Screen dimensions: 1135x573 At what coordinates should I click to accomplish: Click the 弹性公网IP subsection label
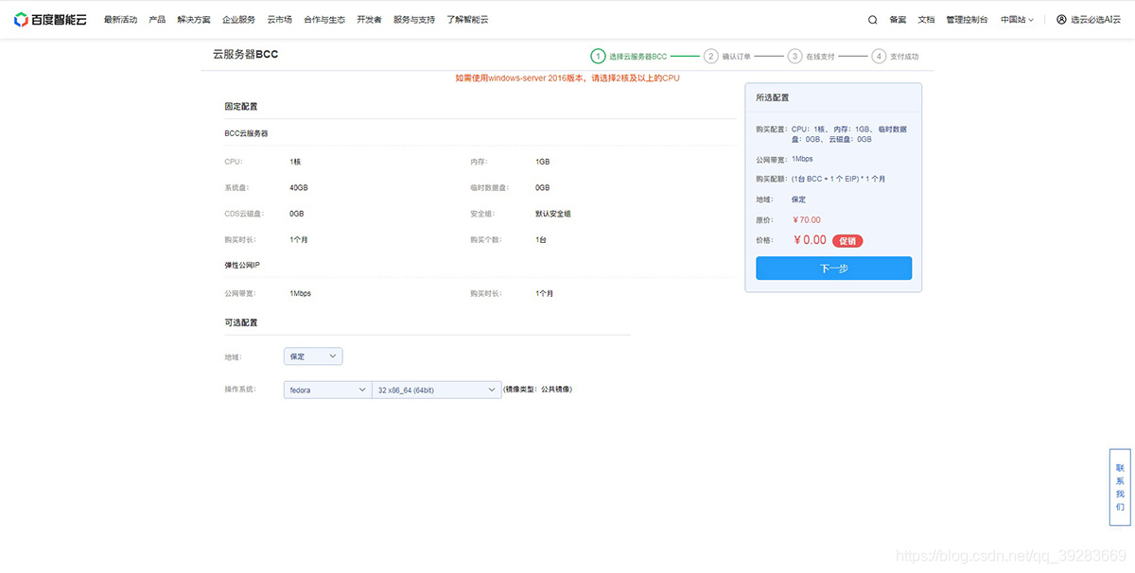coord(242,265)
